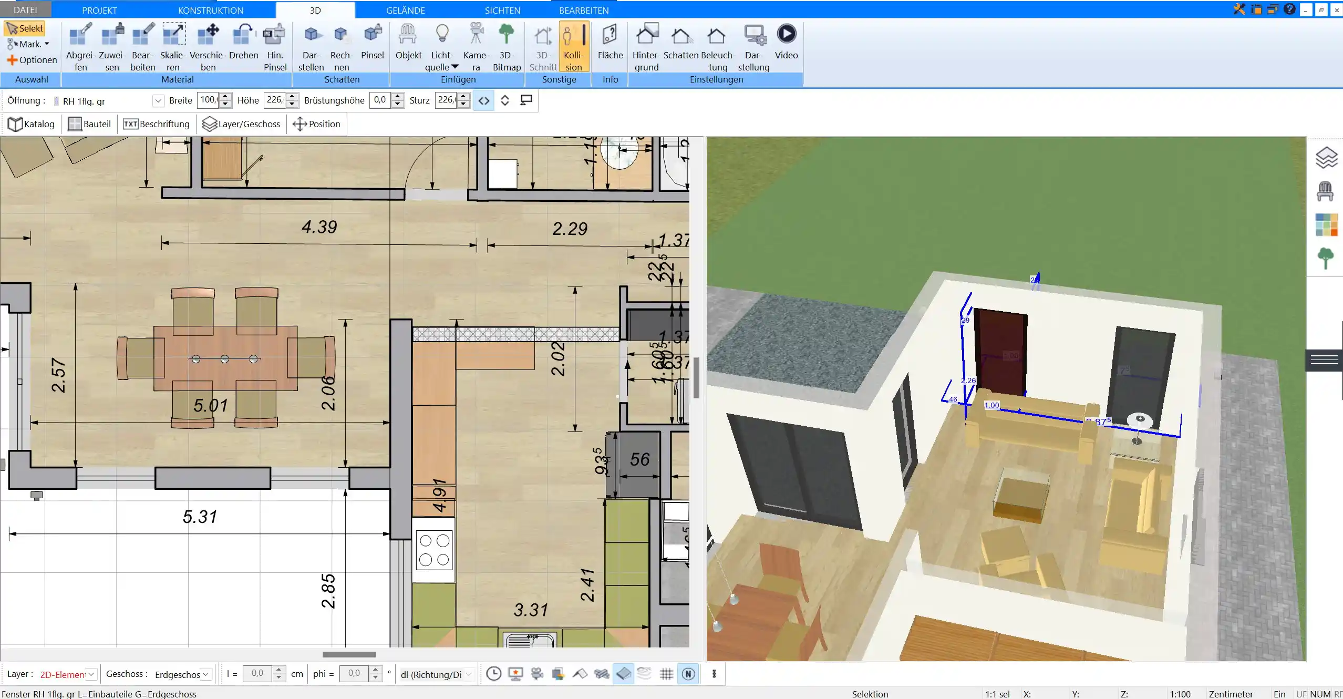Open Beleuchtung settings
This screenshot has width=1343, height=699.
718,47
